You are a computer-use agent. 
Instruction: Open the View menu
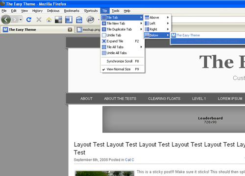tap(24, 11)
